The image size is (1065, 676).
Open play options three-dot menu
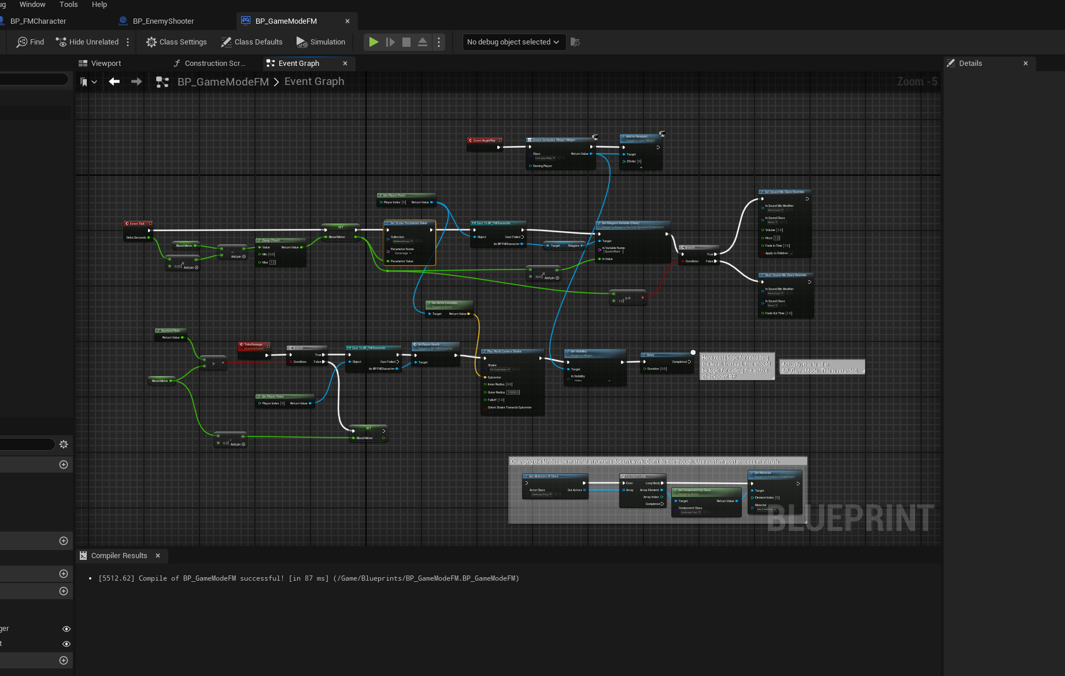(x=439, y=42)
